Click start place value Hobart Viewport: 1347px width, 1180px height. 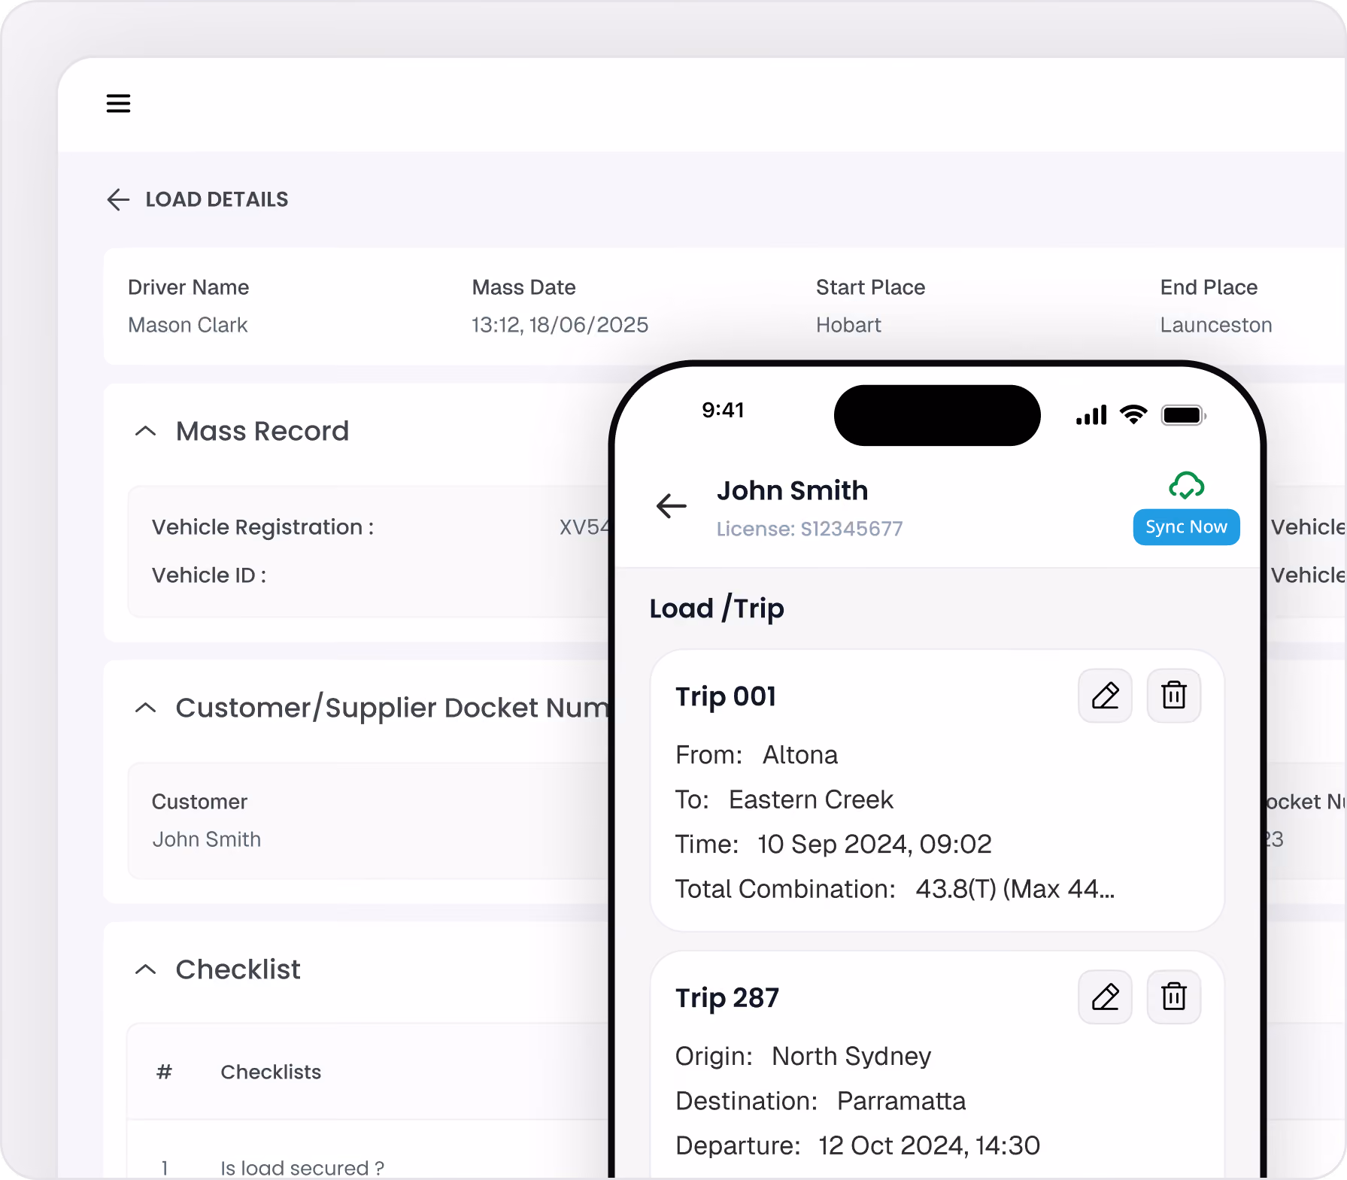point(848,325)
